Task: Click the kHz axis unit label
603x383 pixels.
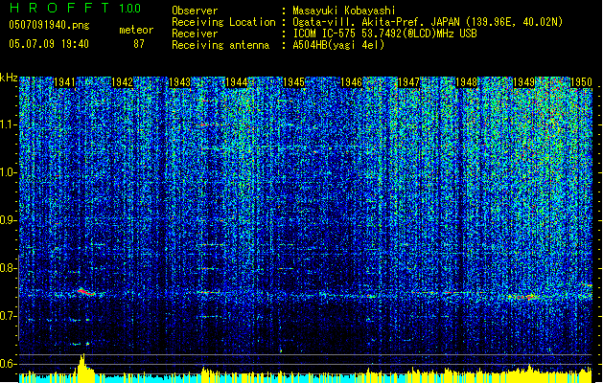Action: tap(9, 78)
